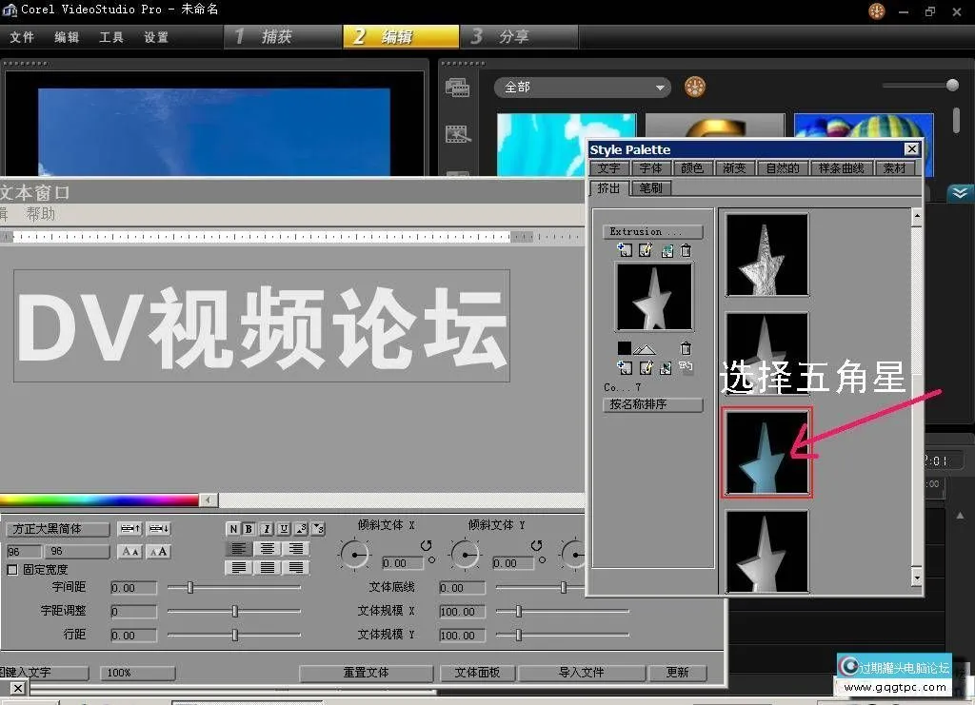Click the trash icon below the Extrusion button
The width and height of the screenshot is (975, 705).
coord(686,250)
